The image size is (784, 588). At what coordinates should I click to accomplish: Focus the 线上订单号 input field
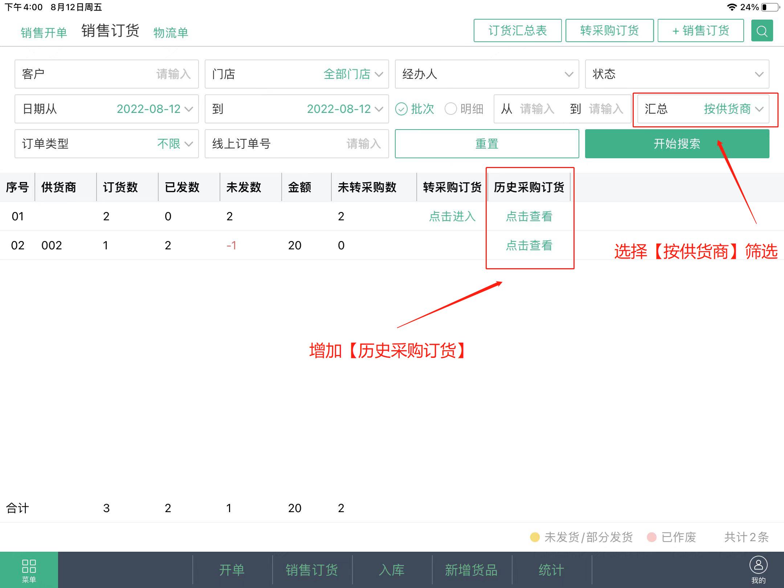pyautogui.click(x=297, y=144)
